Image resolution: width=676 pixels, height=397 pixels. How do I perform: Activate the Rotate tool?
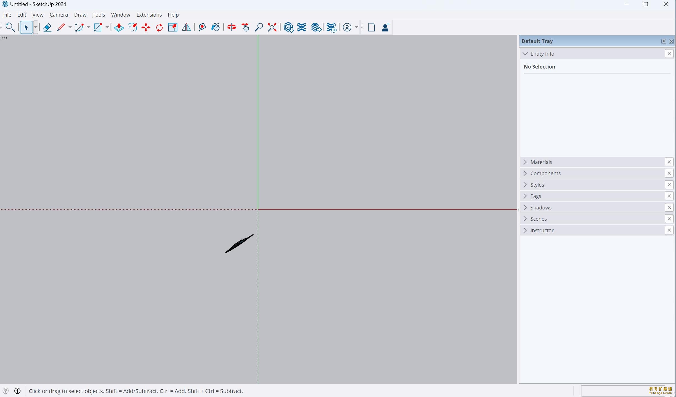(159, 27)
